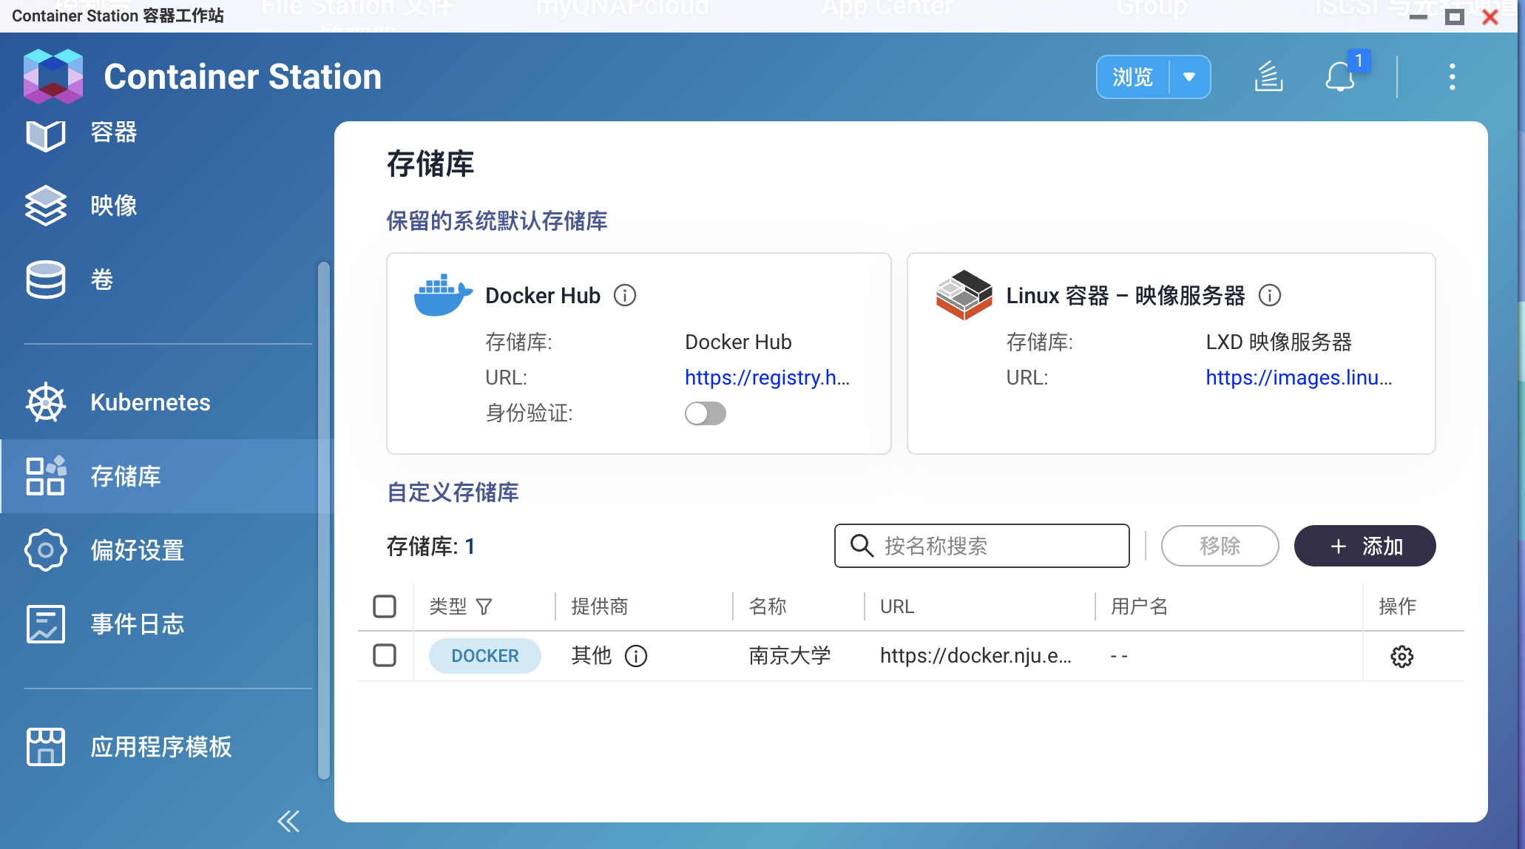Select 存储库 in the sidebar

[x=166, y=476]
